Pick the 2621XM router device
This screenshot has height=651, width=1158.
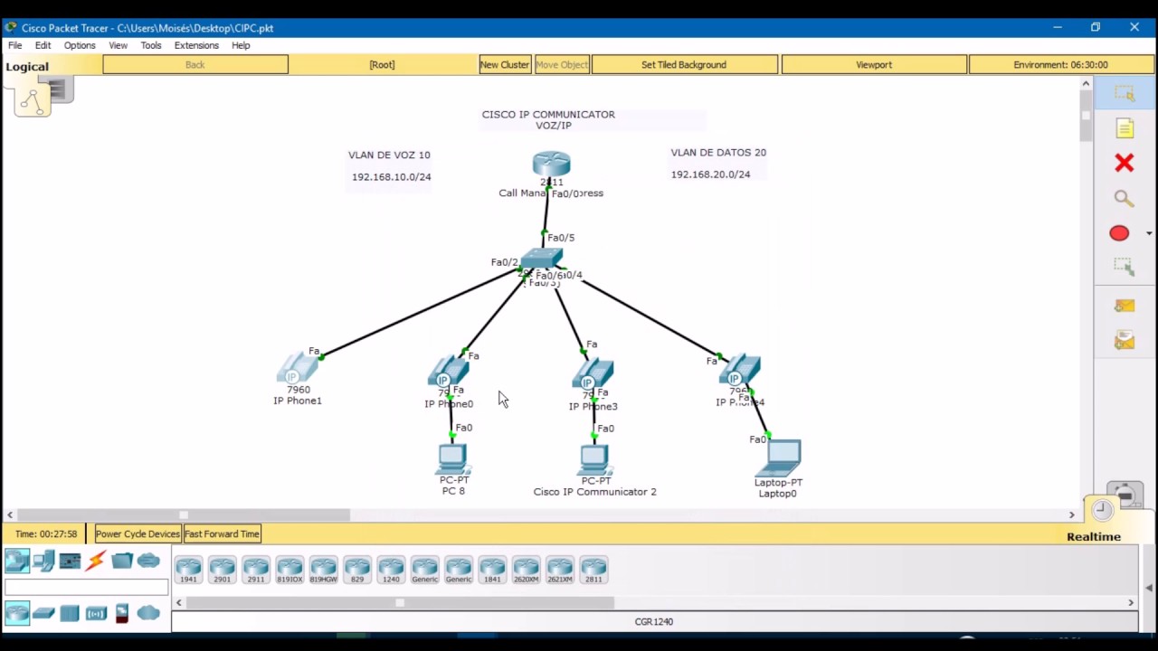[560, 570]
